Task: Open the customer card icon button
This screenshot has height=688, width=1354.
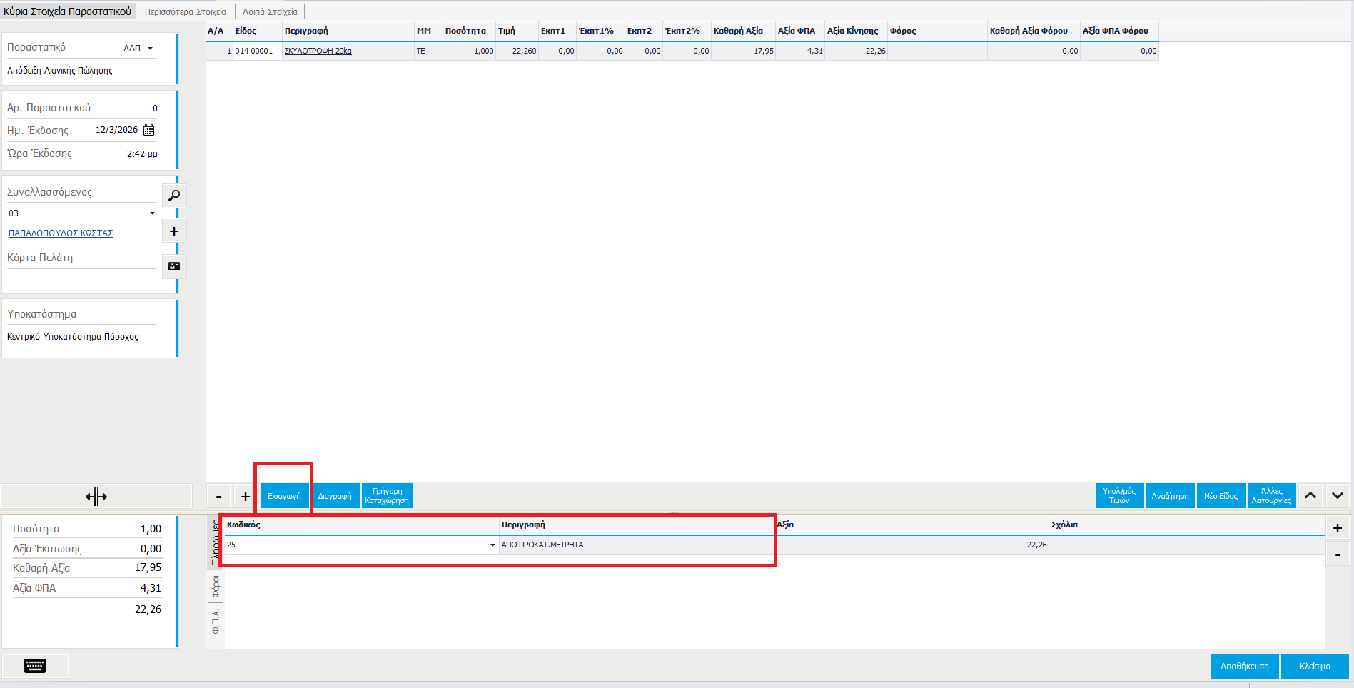Action: pyautogui.click(x=174, y=266)
